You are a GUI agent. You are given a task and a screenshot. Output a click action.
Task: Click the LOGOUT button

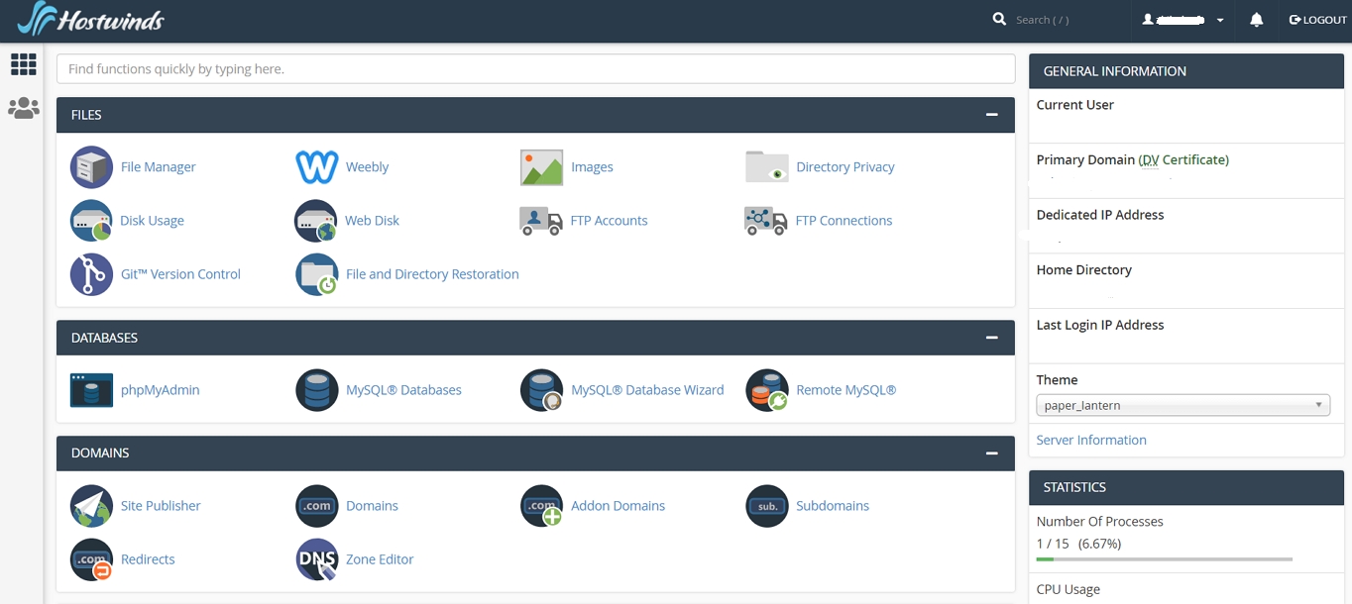tap(1317, 20)
